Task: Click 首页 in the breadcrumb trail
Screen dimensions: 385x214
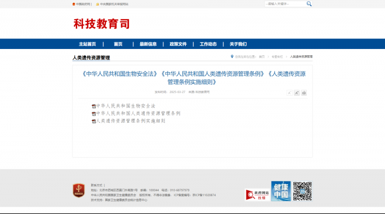Action: 262,57
